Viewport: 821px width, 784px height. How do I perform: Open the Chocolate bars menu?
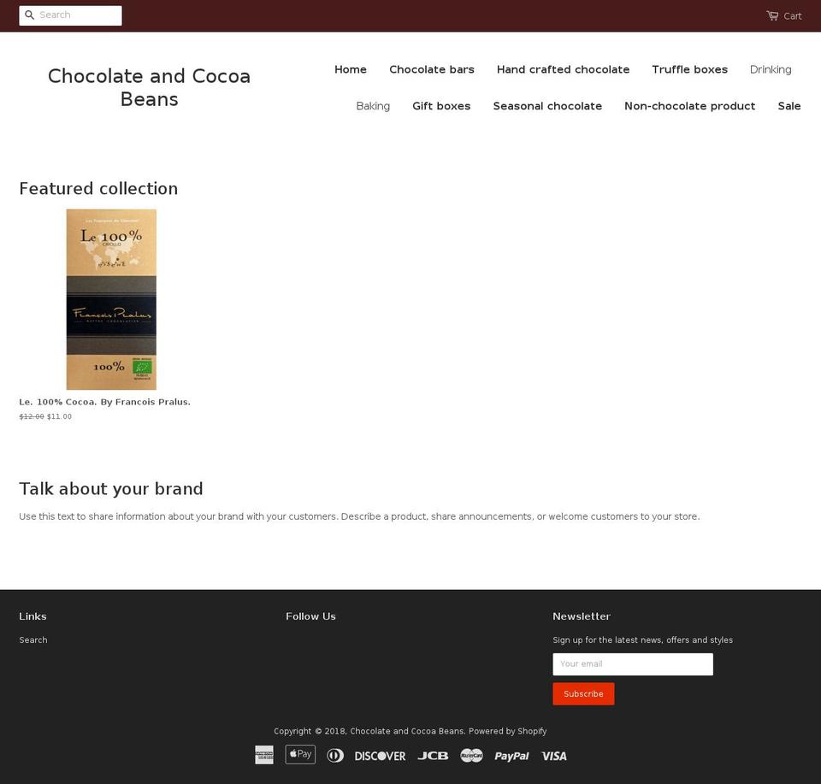click(431, 69)
